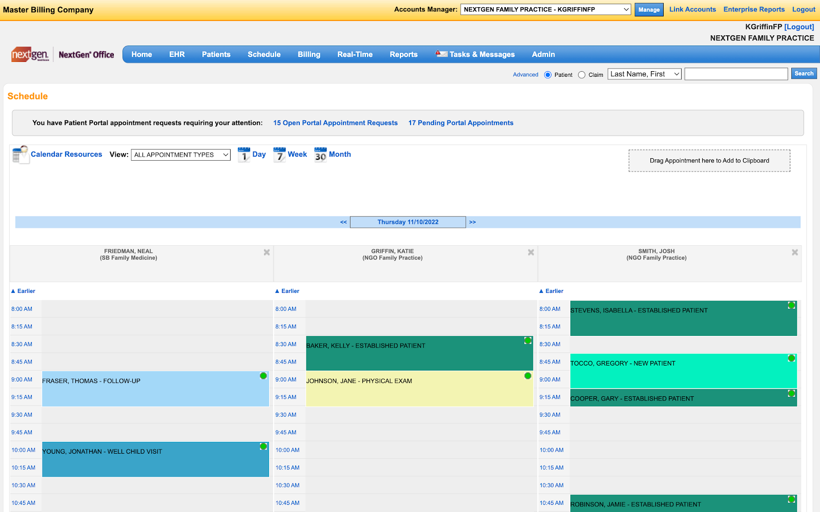Click the Search button
Screen dimensions: 820x512
point(804,74)
